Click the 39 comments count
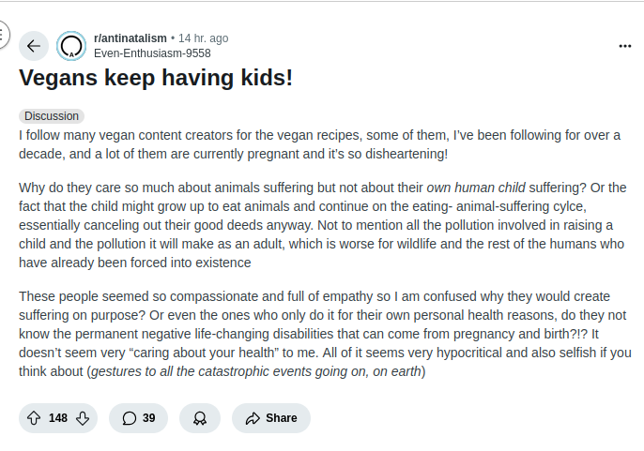The height and width of the screenshot is (451, 644). [148, 418]
